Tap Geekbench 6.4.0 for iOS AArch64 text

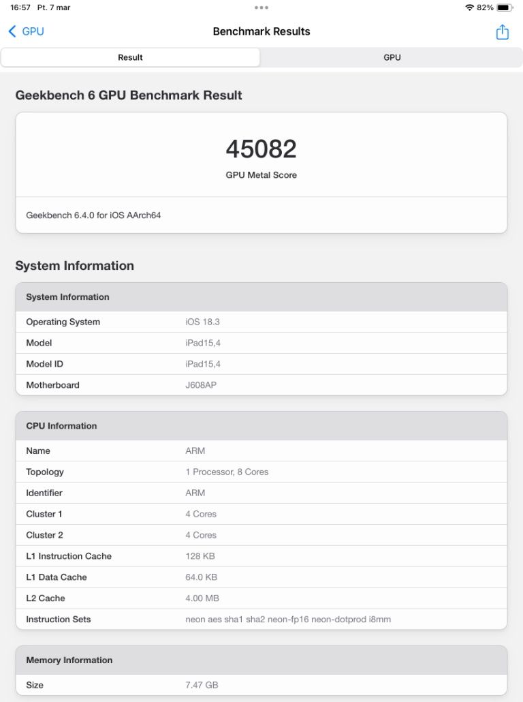pyautogui.click(x=93, y=215)
